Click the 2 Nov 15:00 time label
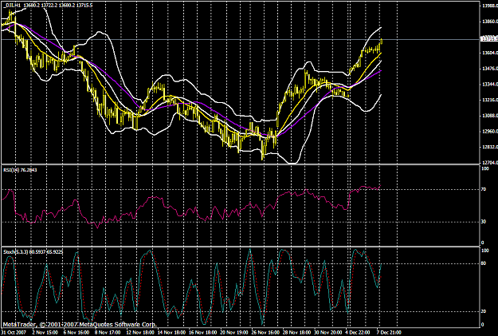498x336 pixels. point(45,333)
